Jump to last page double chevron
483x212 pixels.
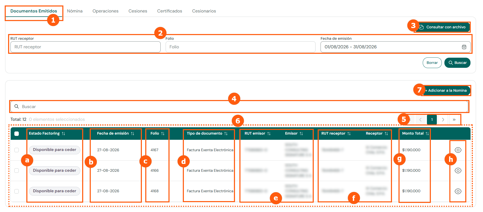coord(454,120)
